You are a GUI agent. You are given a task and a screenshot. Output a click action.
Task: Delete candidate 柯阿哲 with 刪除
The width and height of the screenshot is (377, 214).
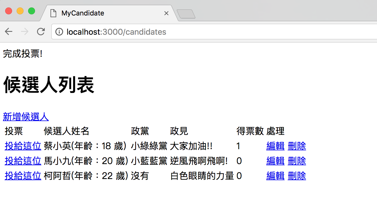297,176
